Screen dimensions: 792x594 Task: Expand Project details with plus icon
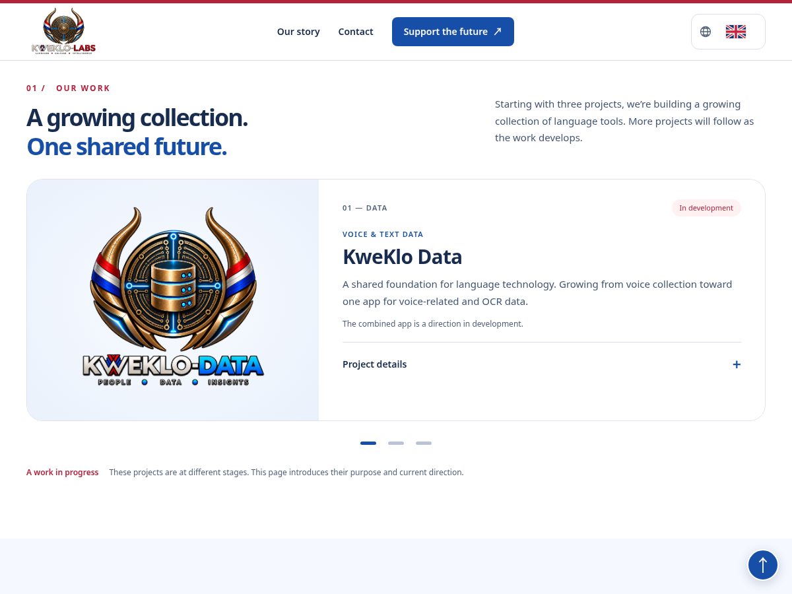[737, 364]
